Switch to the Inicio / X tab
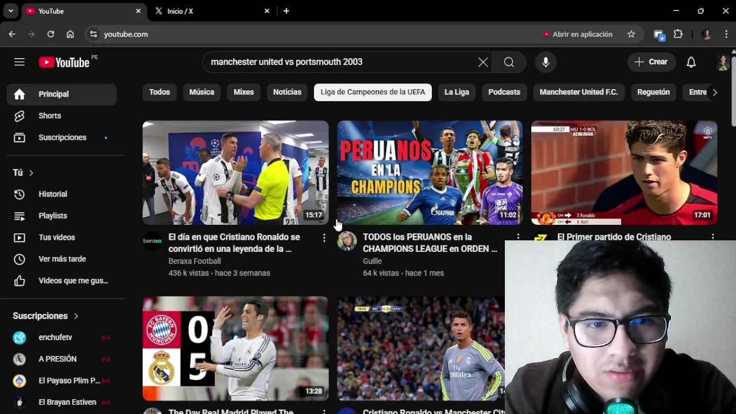 [210, 11]
